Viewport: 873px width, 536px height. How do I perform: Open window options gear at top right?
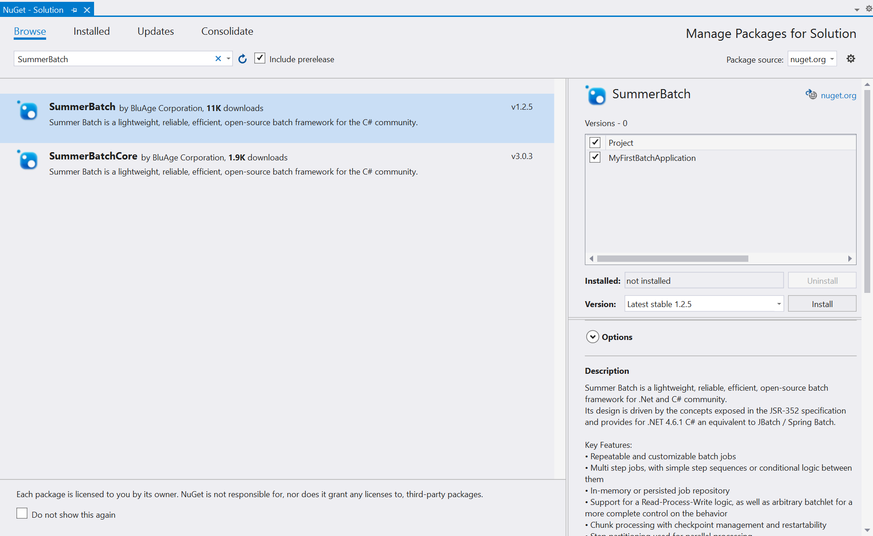pos(869,9)
